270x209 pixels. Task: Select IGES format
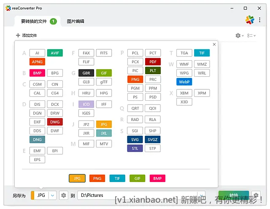(x=86, y=113)
